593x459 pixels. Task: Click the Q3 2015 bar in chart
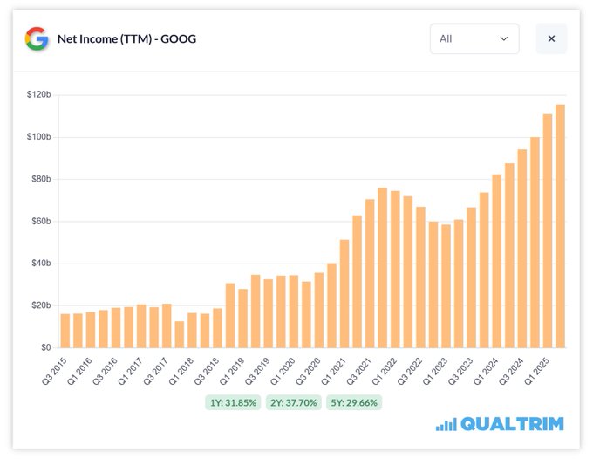[65, 331]
